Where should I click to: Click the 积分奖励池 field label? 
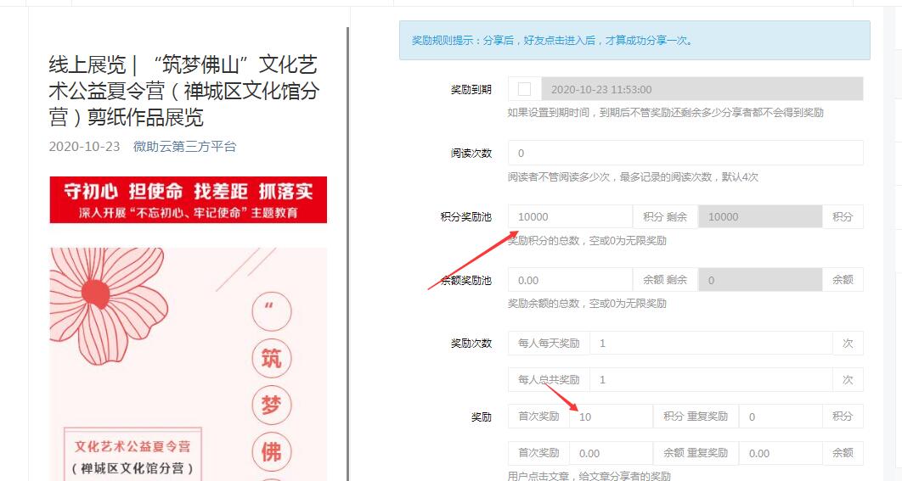466,216
